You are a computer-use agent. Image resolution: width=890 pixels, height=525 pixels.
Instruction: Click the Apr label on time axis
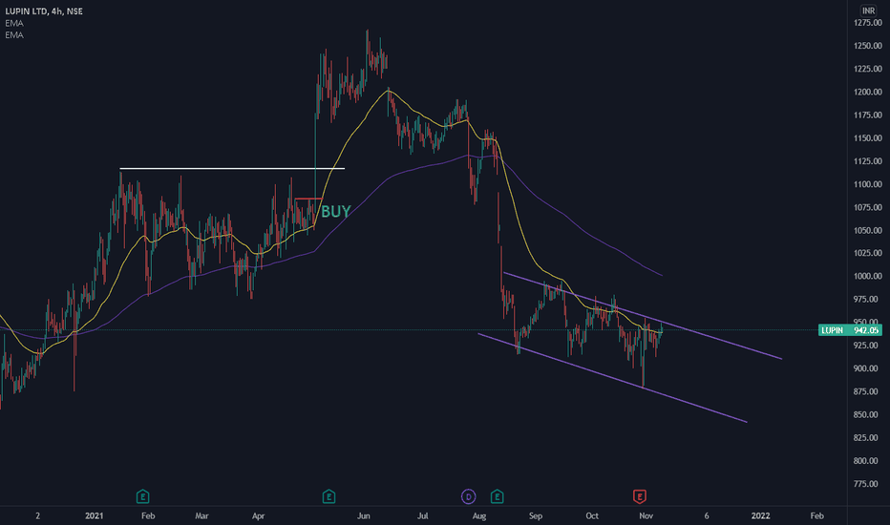[x=258, y=515]
